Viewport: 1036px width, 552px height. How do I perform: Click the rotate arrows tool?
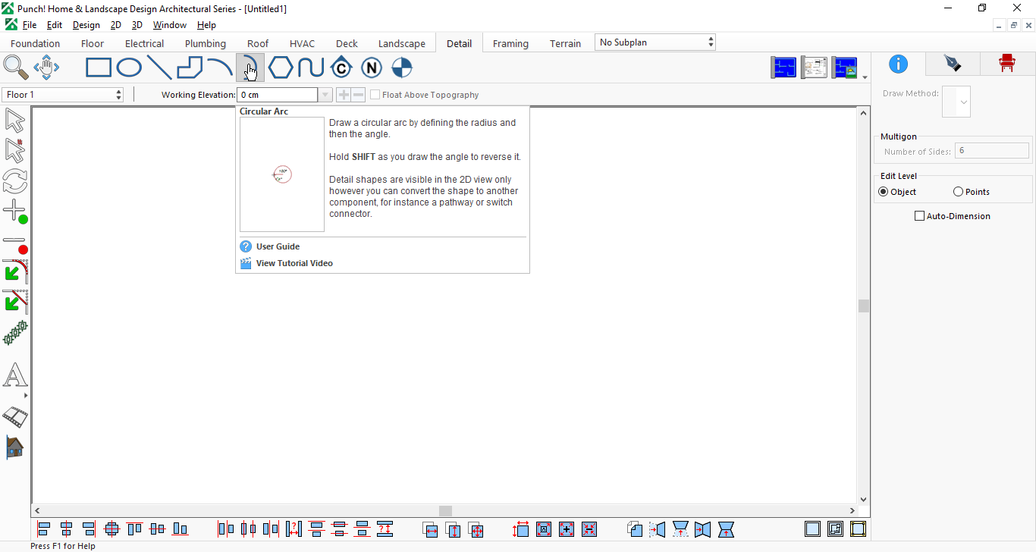click(15, 181)
